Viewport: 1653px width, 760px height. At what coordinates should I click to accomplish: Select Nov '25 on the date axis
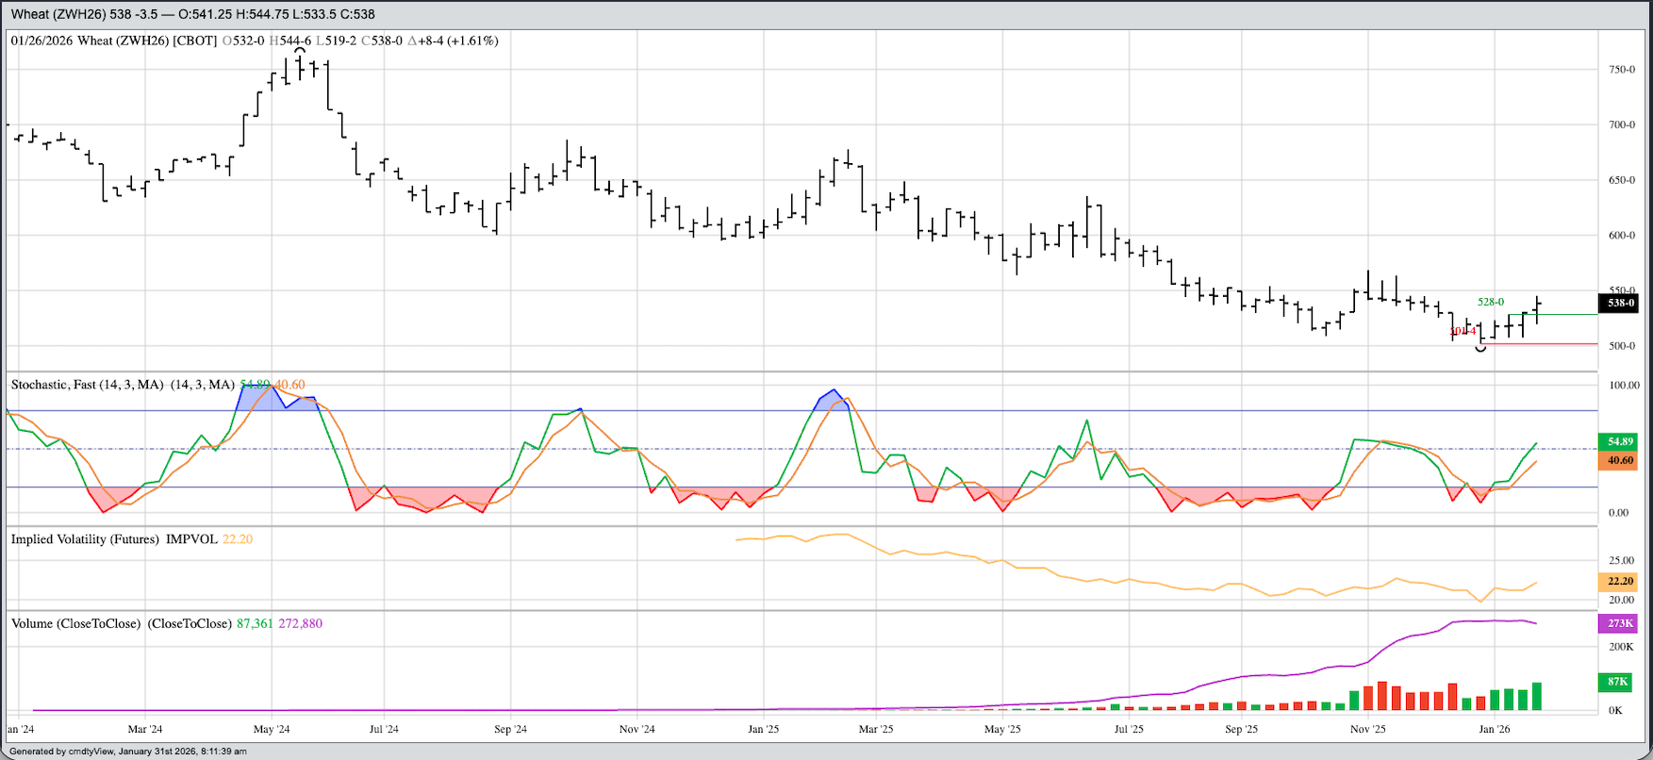1367,729
